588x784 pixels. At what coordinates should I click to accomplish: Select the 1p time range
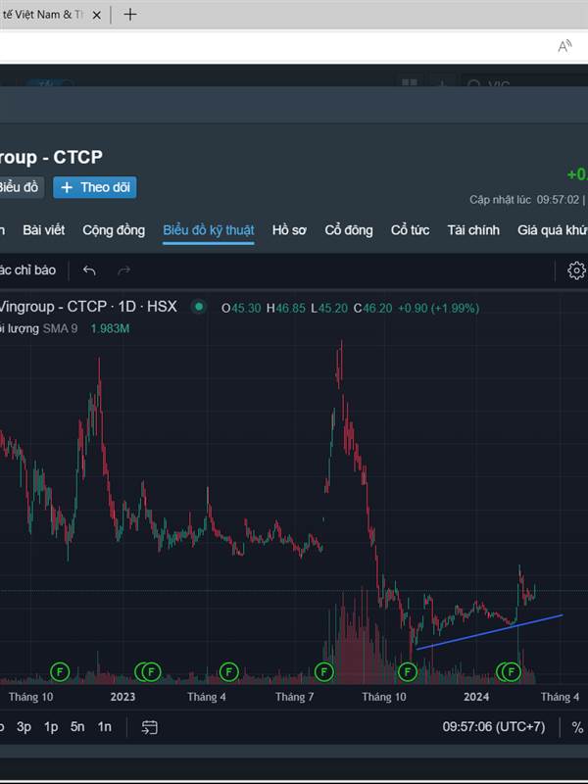51,726
